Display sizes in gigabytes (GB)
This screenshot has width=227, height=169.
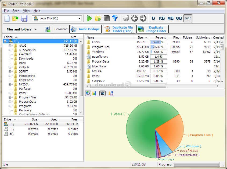coord(179,18)
